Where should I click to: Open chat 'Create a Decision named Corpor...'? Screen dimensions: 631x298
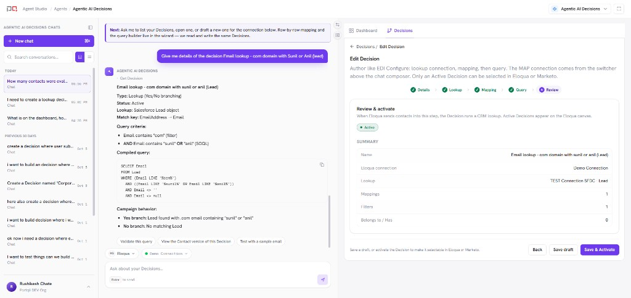47,185
